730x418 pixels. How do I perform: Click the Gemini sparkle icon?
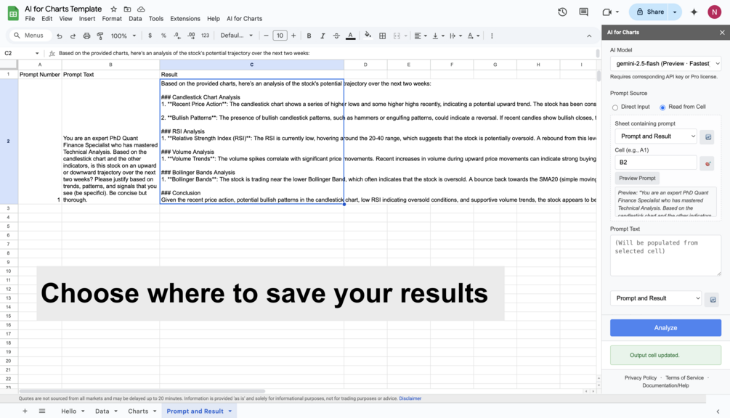tap(694, 12)
